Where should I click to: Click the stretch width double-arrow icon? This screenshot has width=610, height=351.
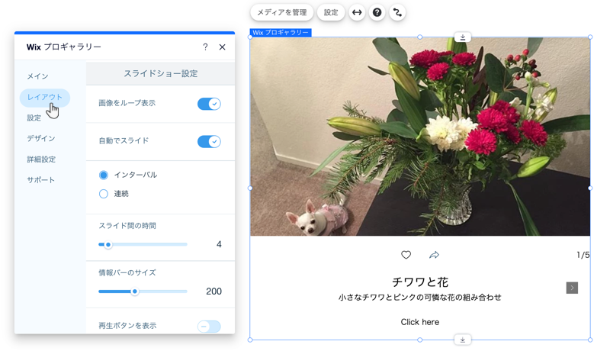click(357, 12)
